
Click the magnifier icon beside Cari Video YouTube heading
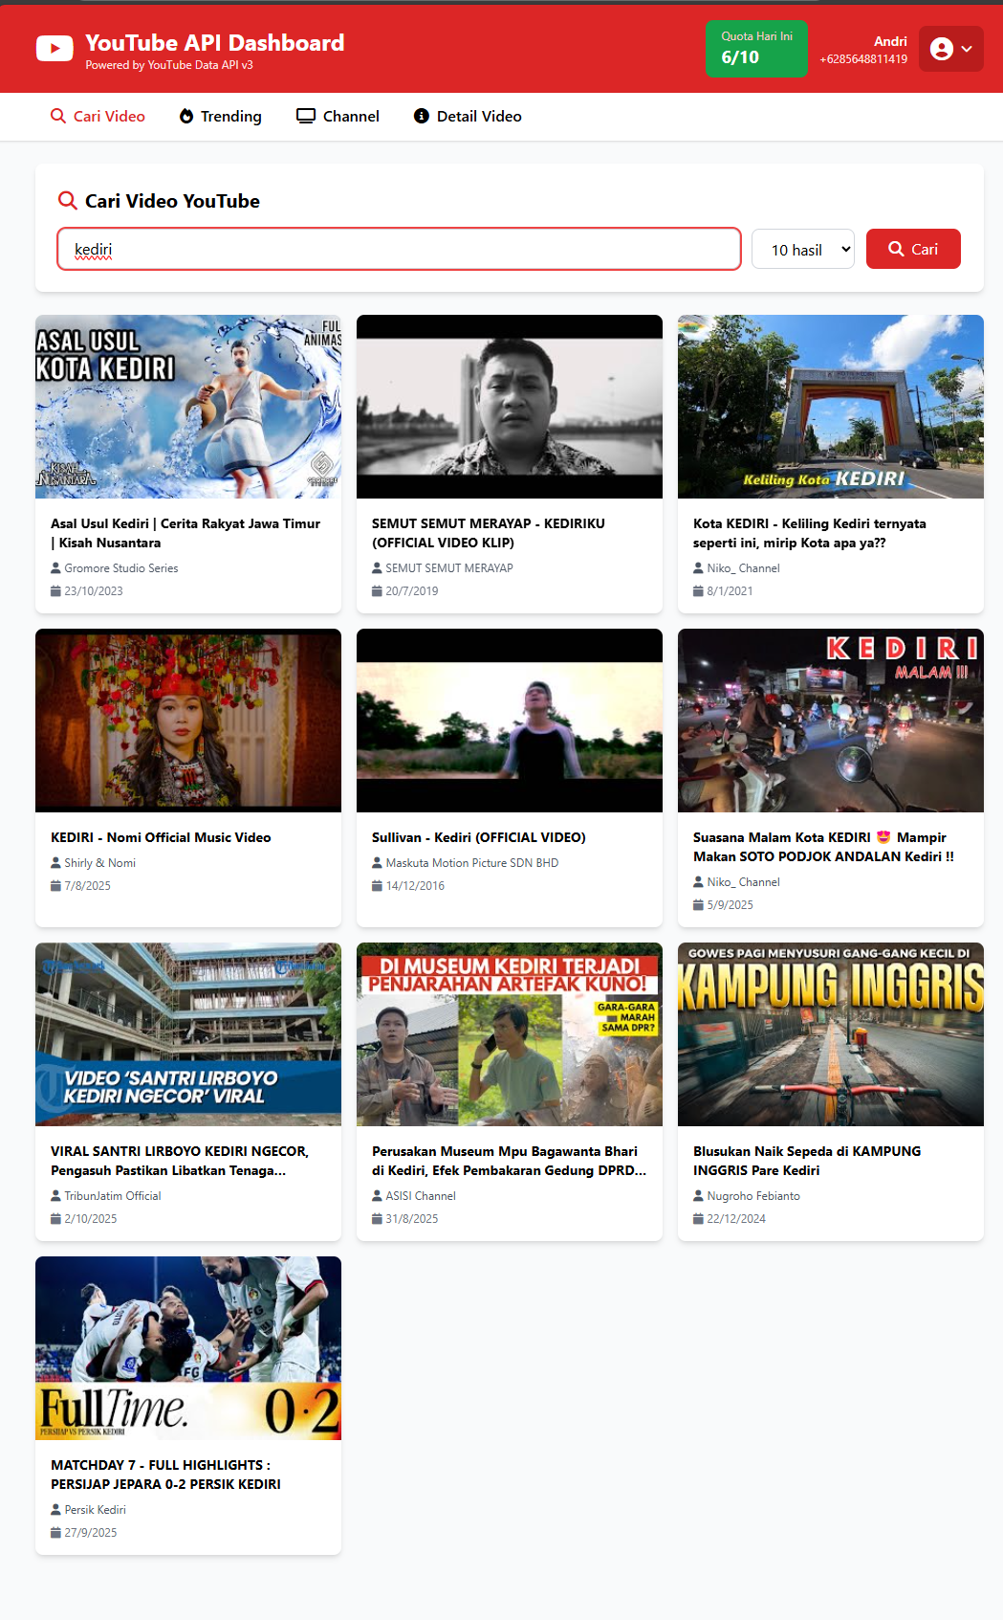pyautogui.click(x=67, y=201)
